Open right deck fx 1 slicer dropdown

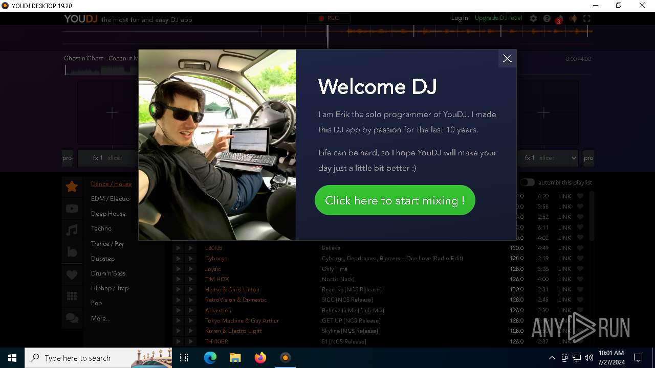point(547,158)
